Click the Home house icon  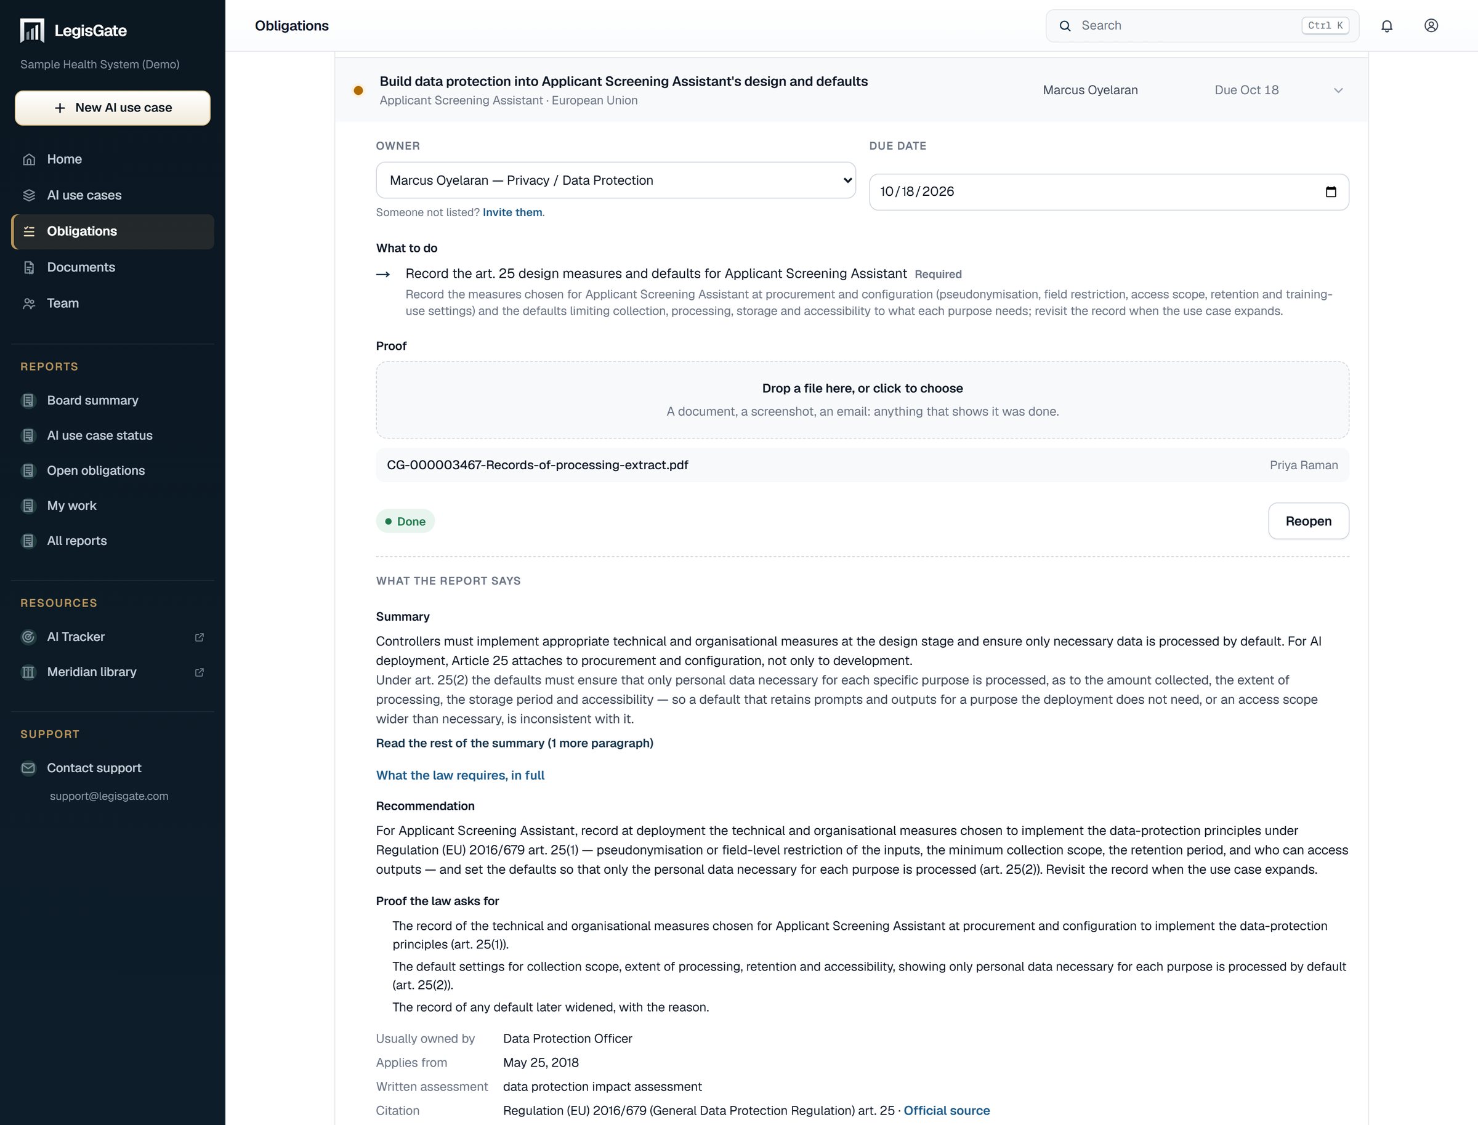[x=29, y=159]
